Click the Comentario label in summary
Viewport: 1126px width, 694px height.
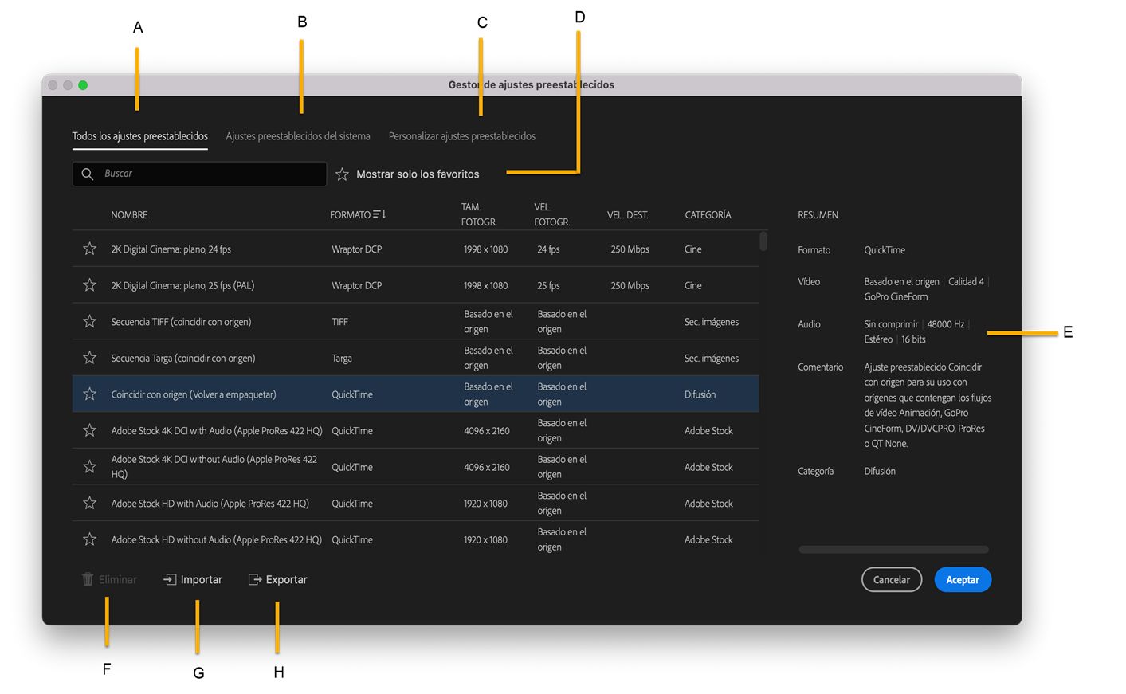coord(820,367)
